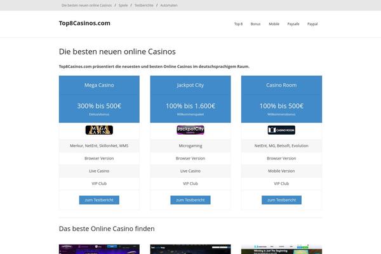Image resolution: width=381 pixels, height=254 pixels.
Task: Open the Top 8 menu item
Action: (x=238, y=24)
